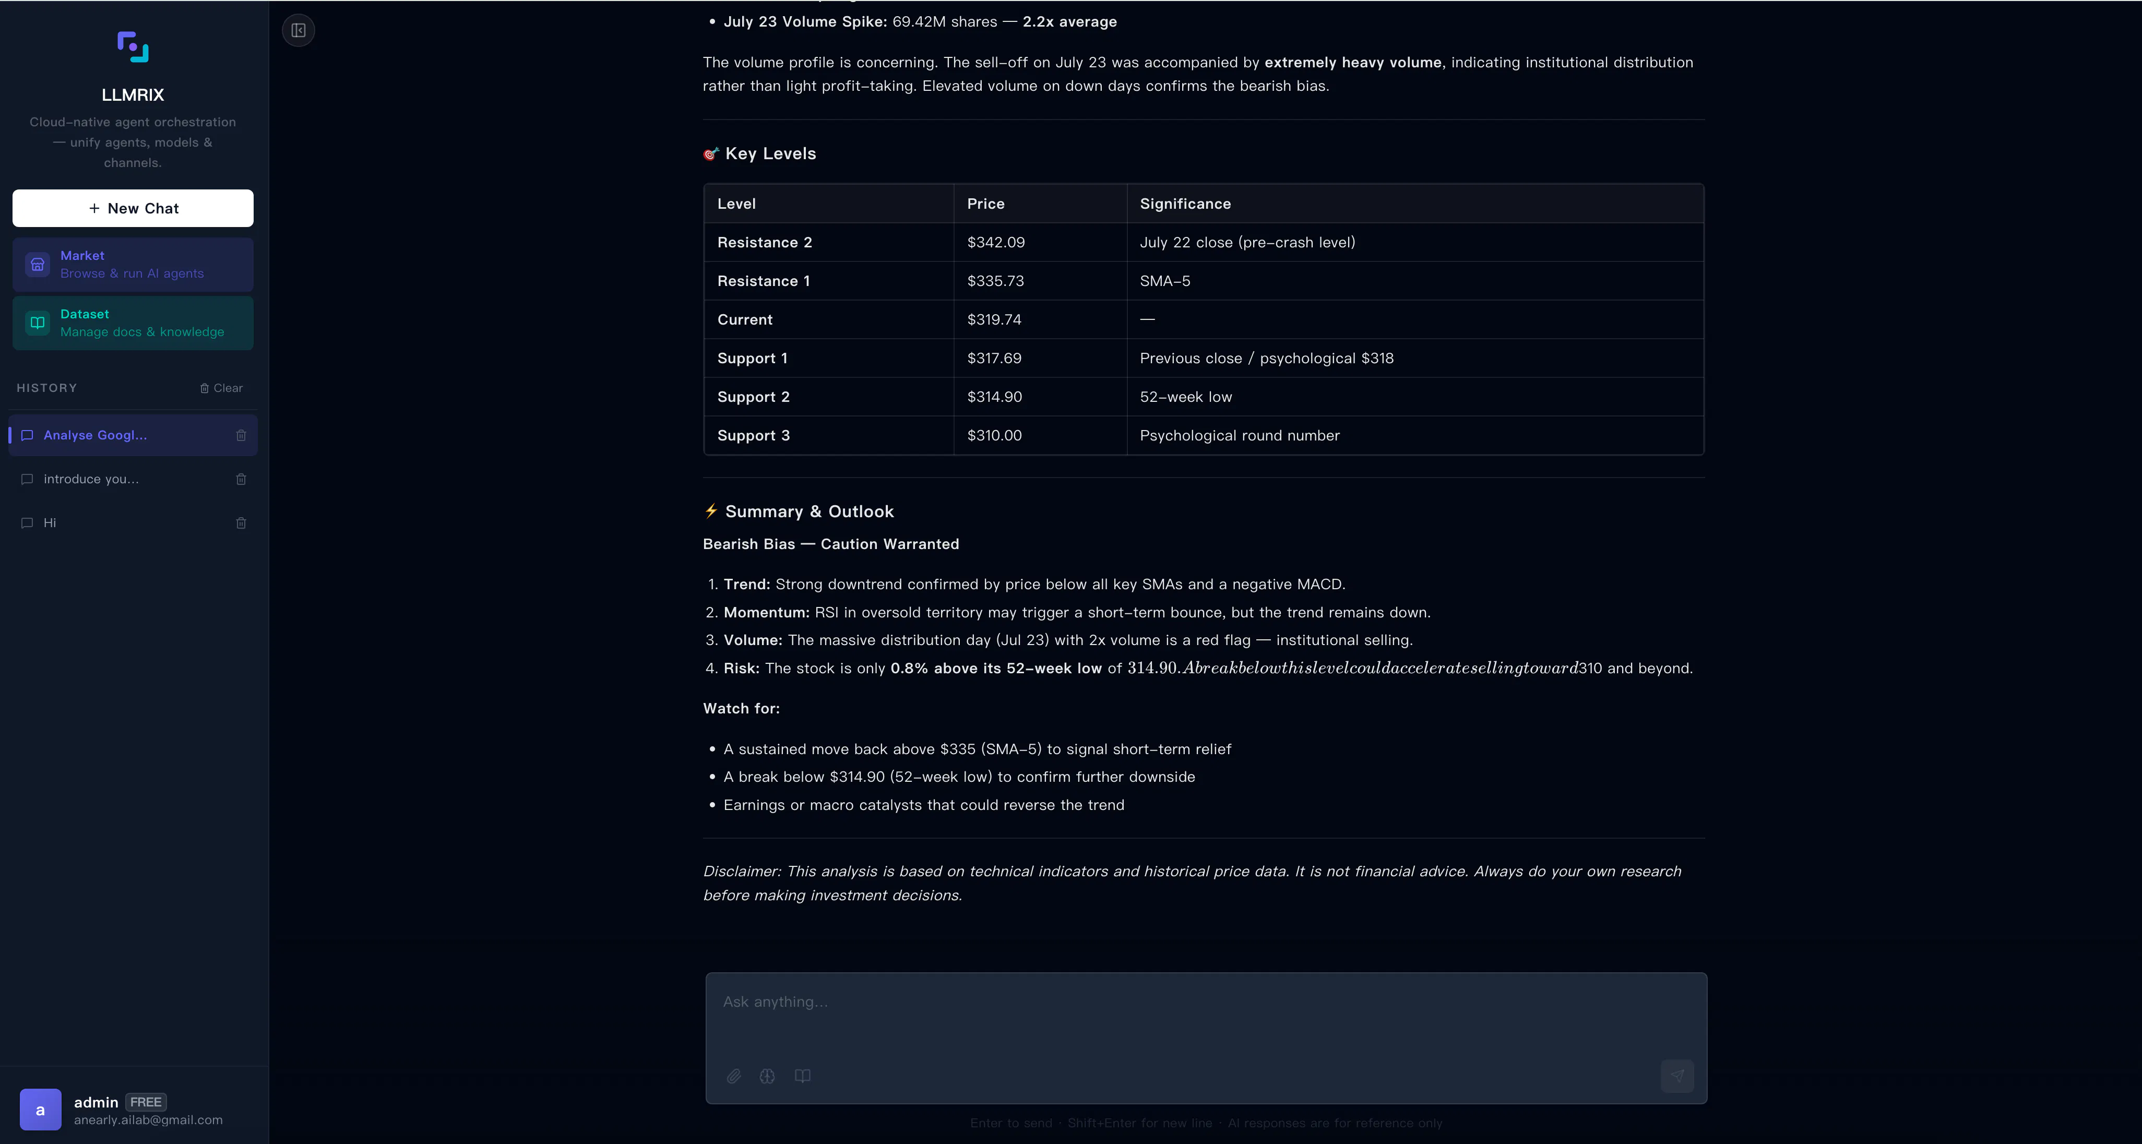The image size is (2142, 1144).
Task: Click the chat bubble icon beside 'introduce you...'
Action: coord(27,479)
